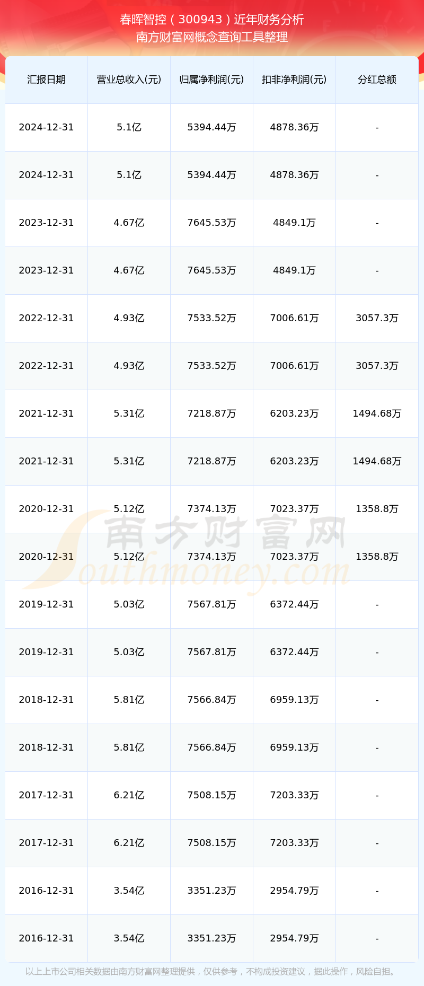Viewport: 424px width, 986px height.
Task: Click the subtitle 南方财富网概念查询工具整理
Action: tap(212, 37)
